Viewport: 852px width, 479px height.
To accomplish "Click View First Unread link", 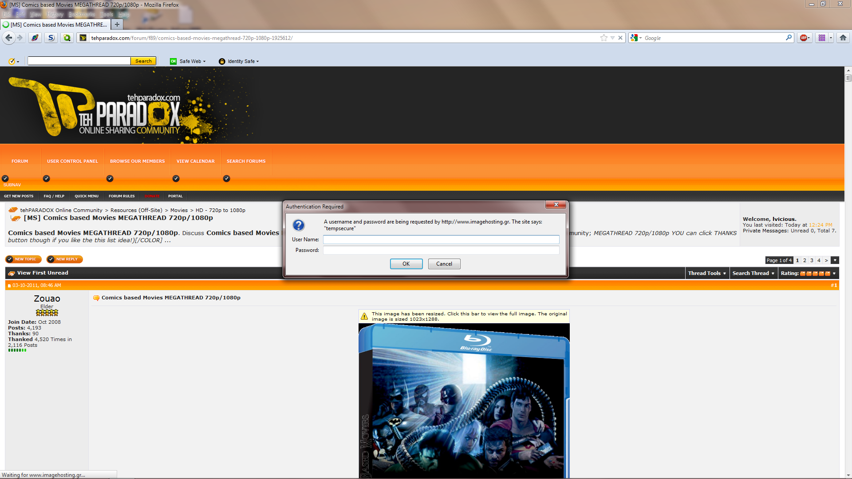I will [43, 273].
